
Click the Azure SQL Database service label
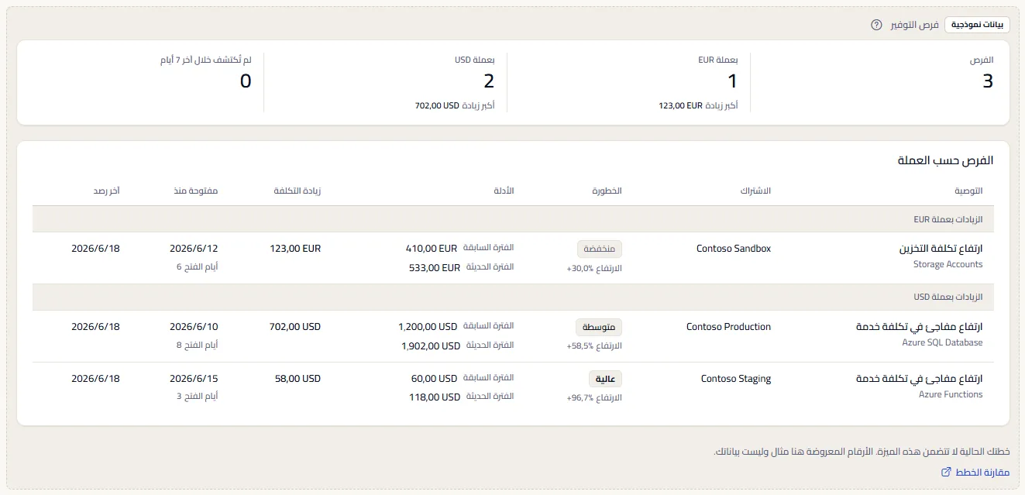[x=943, y=343]
